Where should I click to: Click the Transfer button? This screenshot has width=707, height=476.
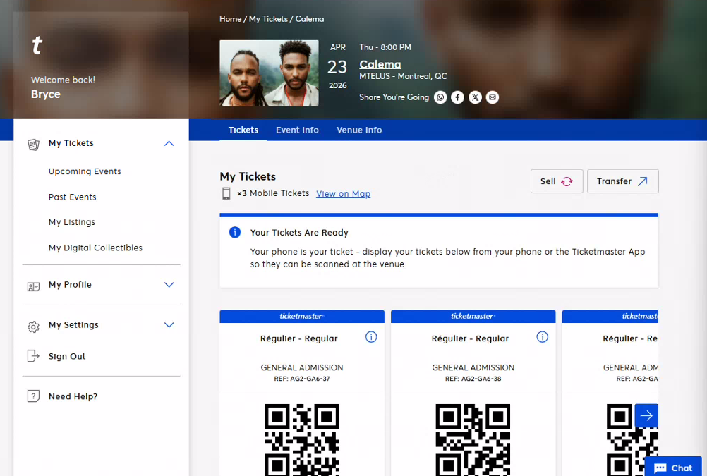623,181
